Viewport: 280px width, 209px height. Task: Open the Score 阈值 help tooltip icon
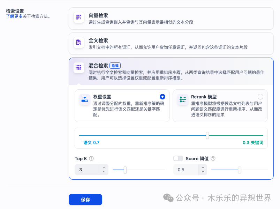point(213,158)
